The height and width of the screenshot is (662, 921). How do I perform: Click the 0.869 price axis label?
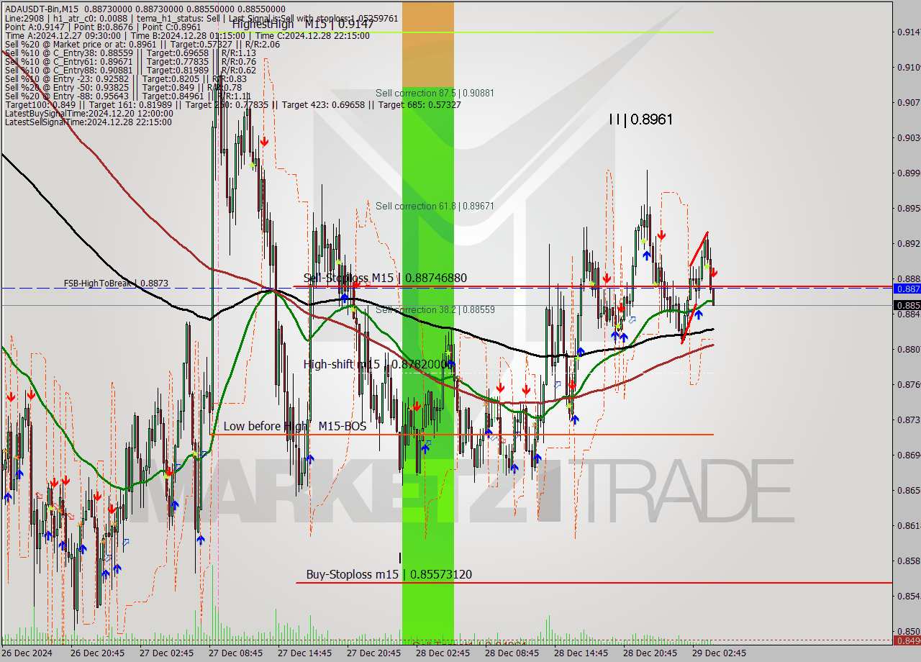pyautogui.click(x=908, y=455)
